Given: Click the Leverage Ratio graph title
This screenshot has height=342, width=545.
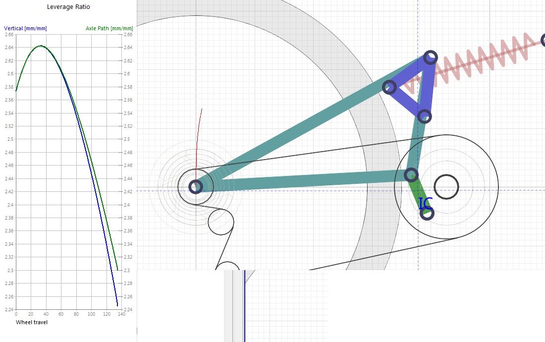Looking at the screenshot, I should pos(68,7).
